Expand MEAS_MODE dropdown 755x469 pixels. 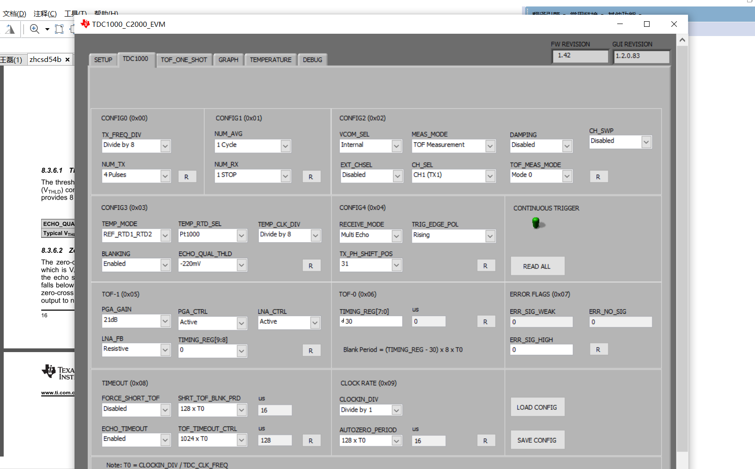(x=491, y=146)
